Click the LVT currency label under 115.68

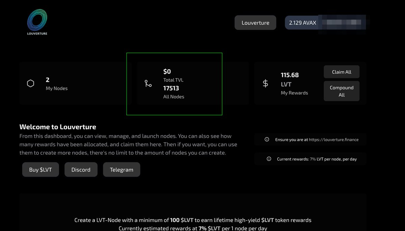[286, 84]
